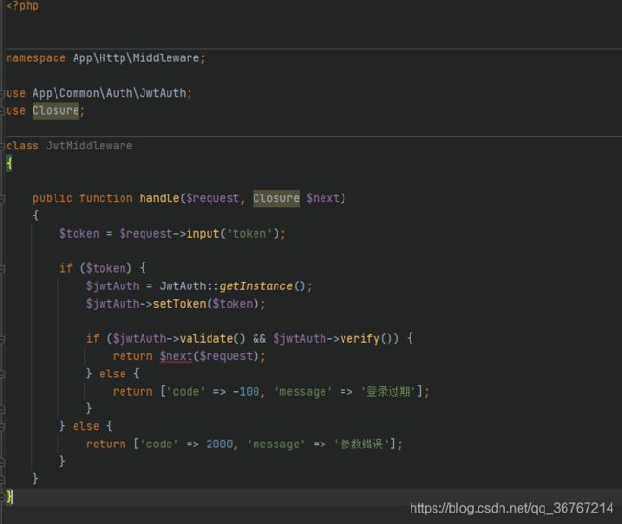
Task: Click the '参数错误' message string
Action: (362, 444)
